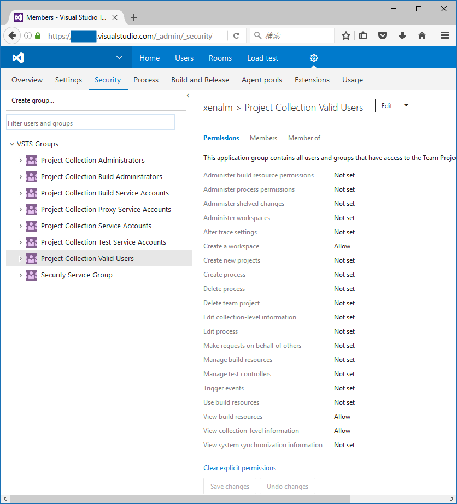The width and height of the screenshot is (457, 504).
Task: Open the downloads arrow icon
Action: (x=402, y=35)
